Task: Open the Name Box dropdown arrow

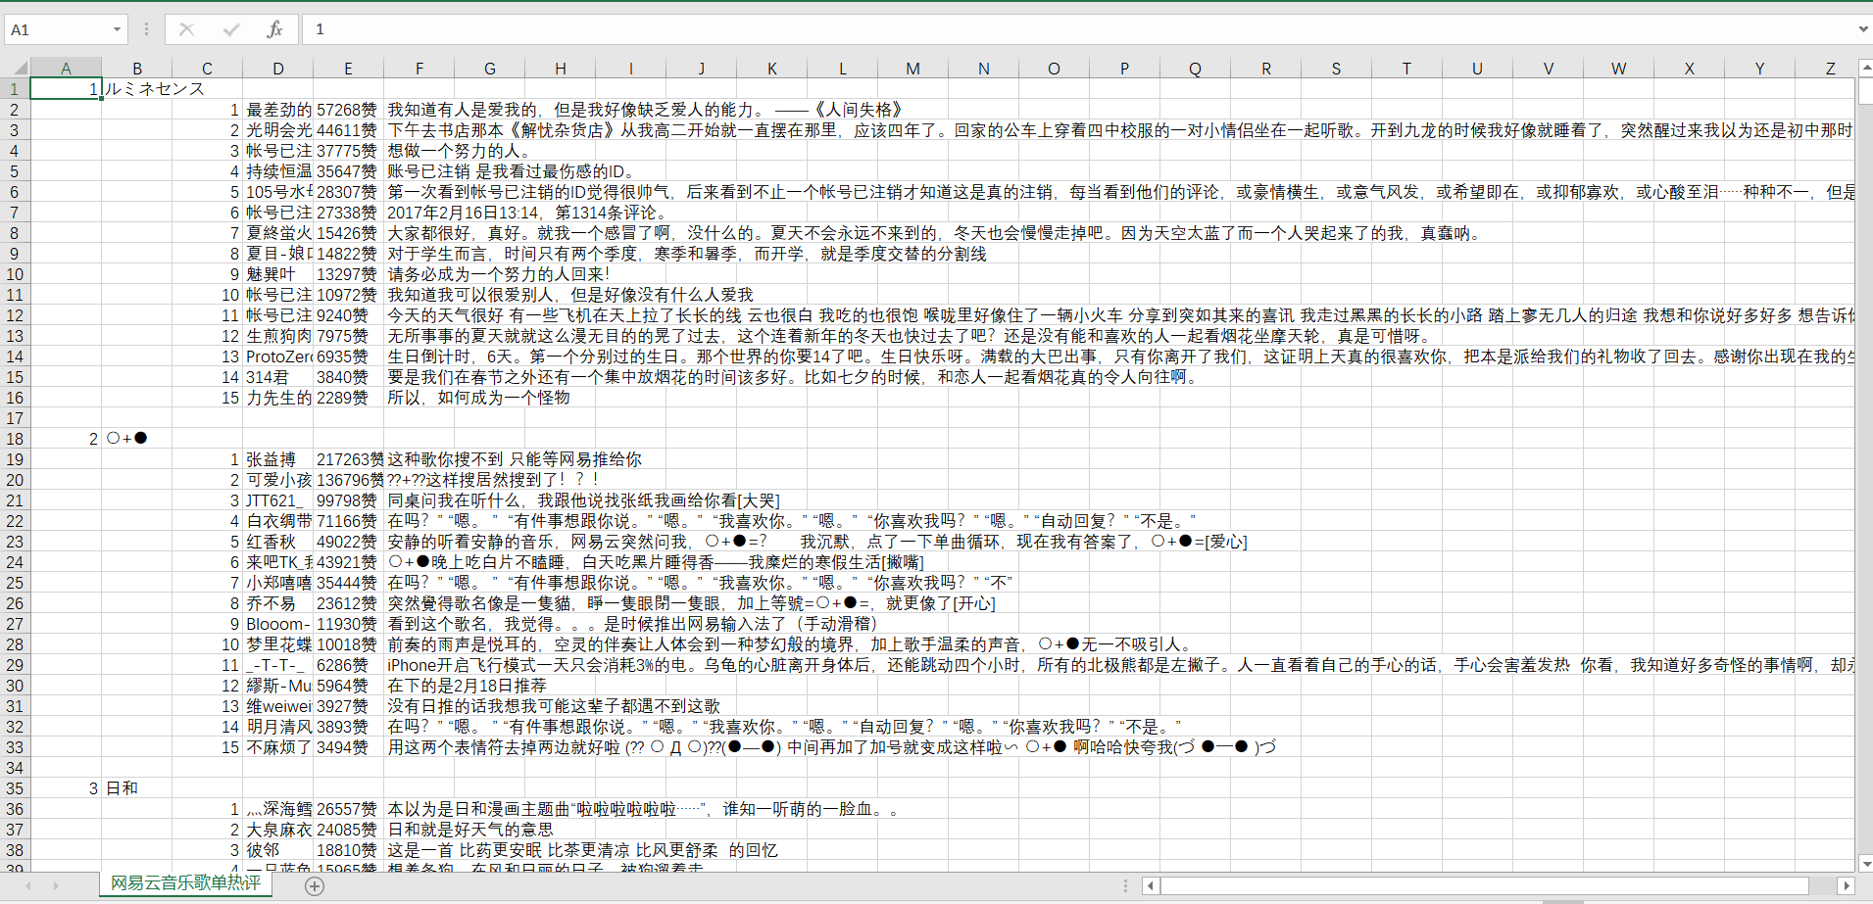Action: tap(117, 29)
